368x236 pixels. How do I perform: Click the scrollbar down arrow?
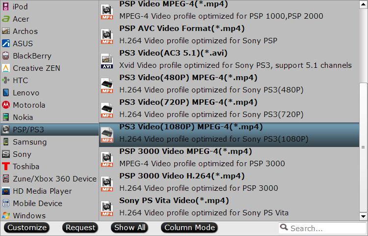(363, 216)
